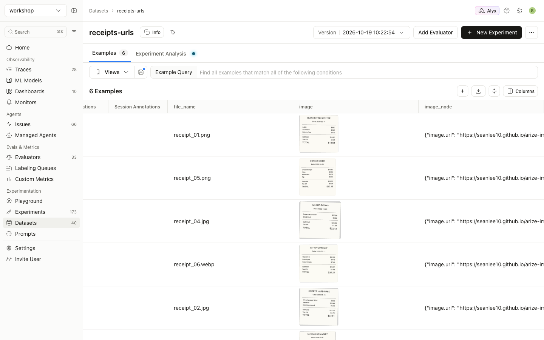Image resolution: width=544 pixels, height=340 pixels.
Task: Focus the sidebar Search field
Action: 36,32
